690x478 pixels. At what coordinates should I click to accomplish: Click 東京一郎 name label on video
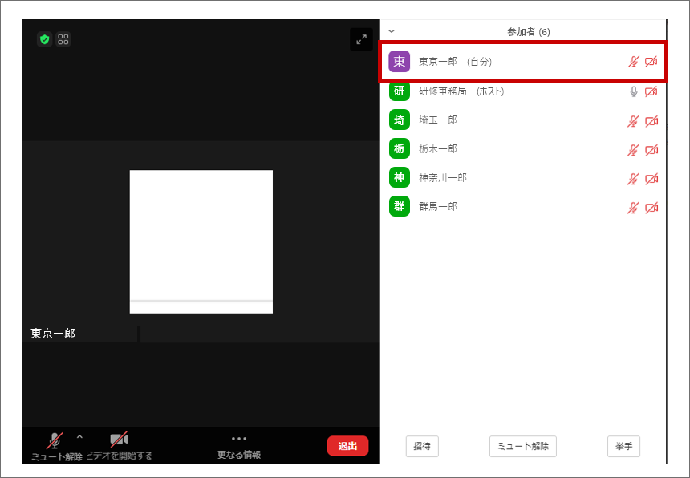(x=53, y=334)
